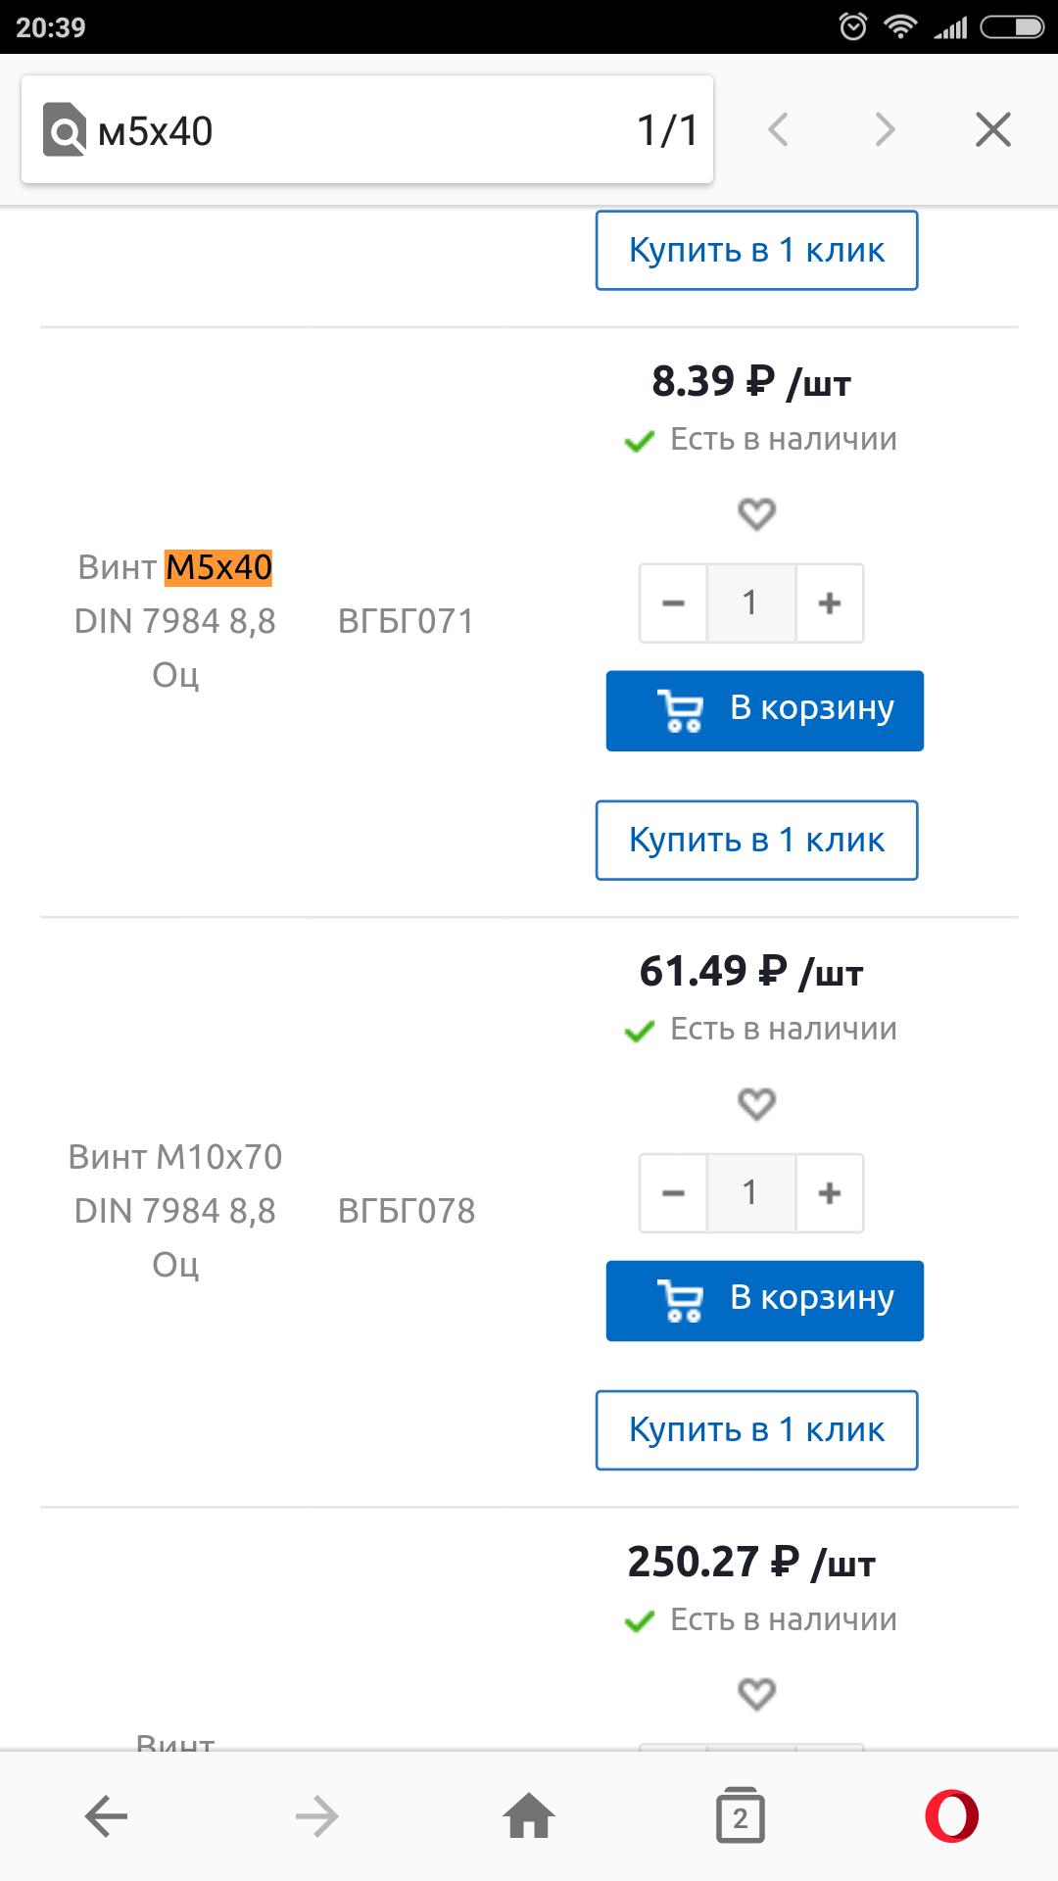
Task: Add Винт М5х40 to cart
Action: pyautogui.click(x=764, y=711)
